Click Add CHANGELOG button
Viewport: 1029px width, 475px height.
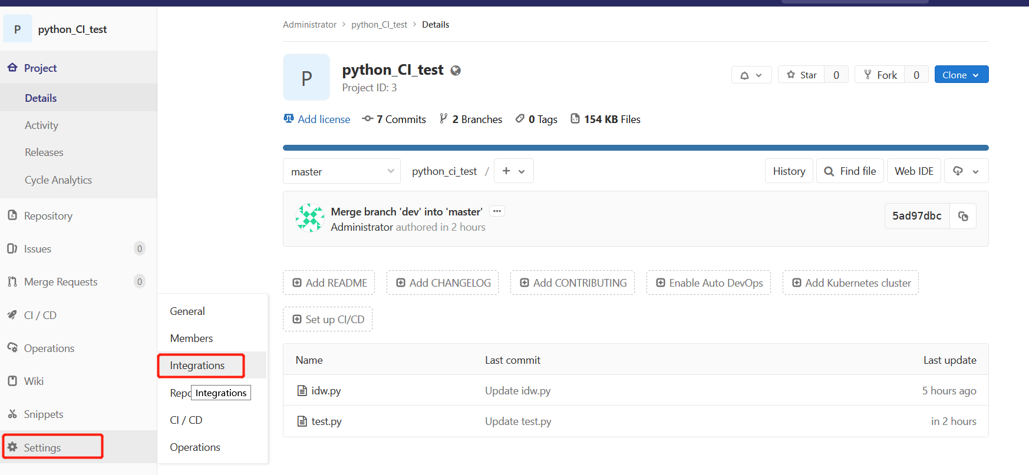(x=443, y=283)
